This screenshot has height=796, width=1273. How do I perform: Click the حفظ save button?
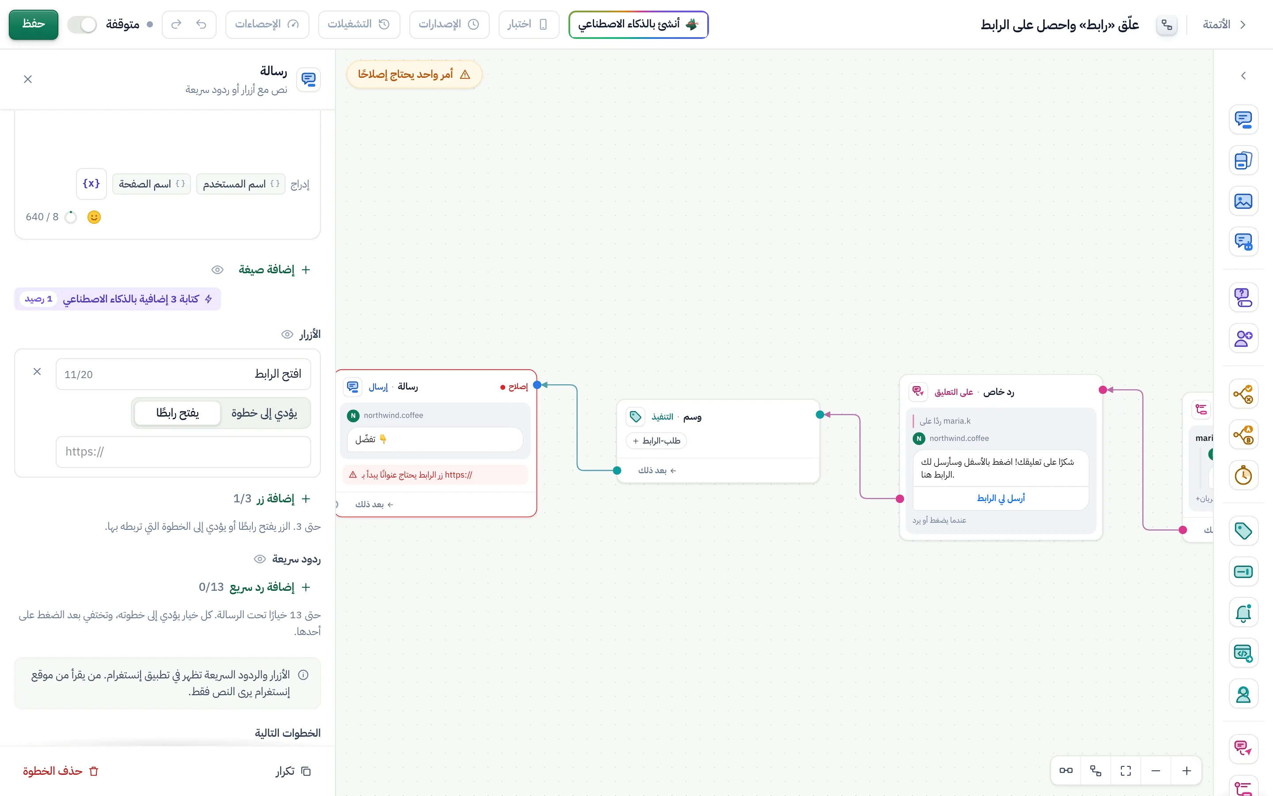pyautogui.click(x=34, y=25)
